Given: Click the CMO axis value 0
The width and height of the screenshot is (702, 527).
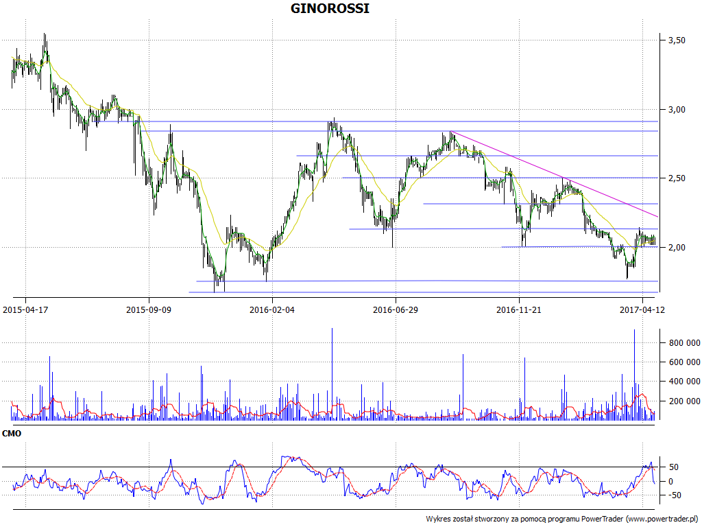Looking at the screenshot, I should point(670,481).
